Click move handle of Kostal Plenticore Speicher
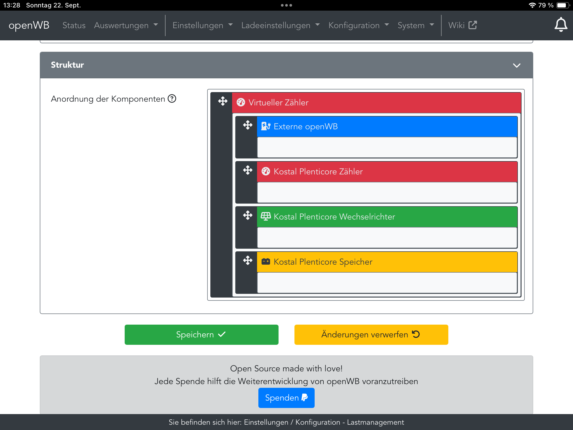The height and width of the screenshot is (430, 573). pos(248,260)
